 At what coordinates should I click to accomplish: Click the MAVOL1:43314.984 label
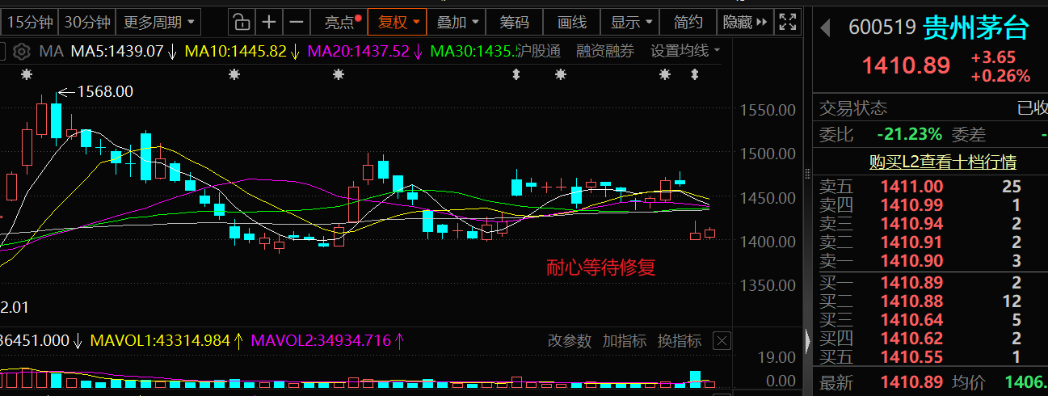point(160,340)
